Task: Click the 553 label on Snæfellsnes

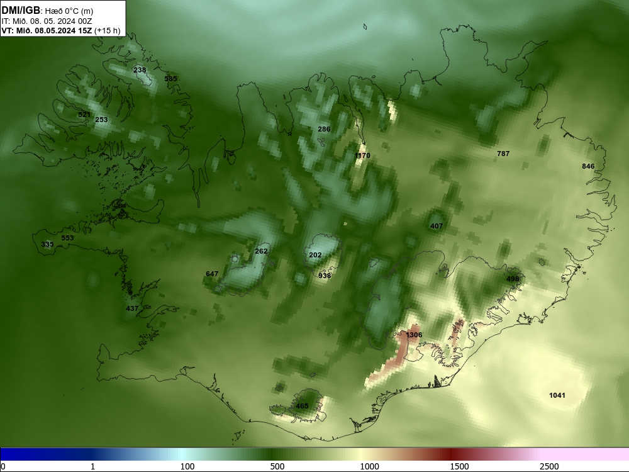Action: click(x=67, y=238)
